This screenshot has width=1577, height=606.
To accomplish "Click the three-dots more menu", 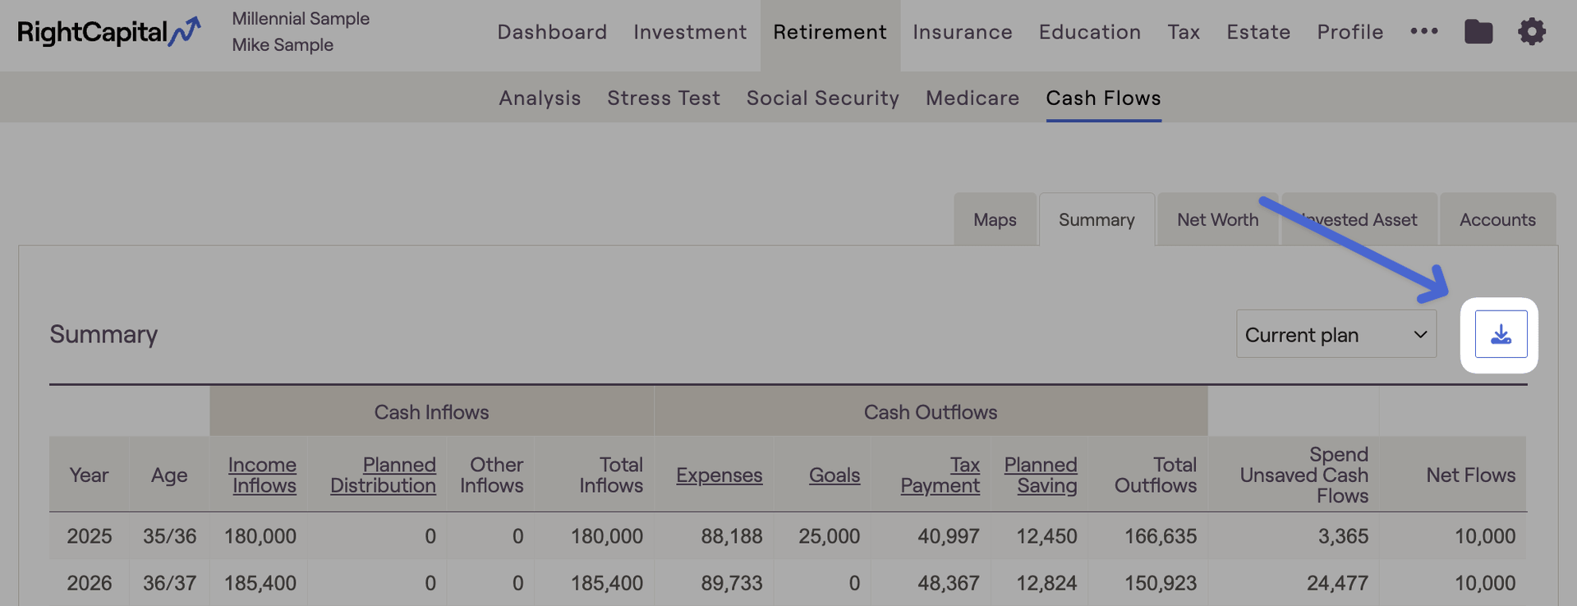I will point(1423,32).
